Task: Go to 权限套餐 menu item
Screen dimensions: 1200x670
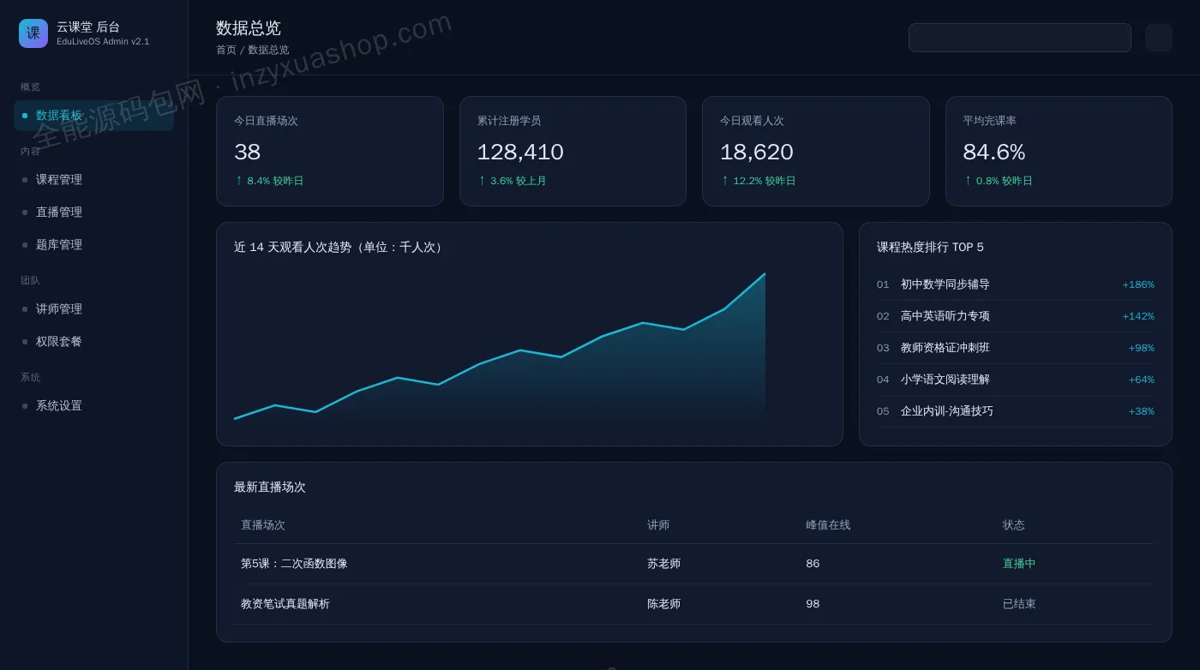Action: pos(93,342)
